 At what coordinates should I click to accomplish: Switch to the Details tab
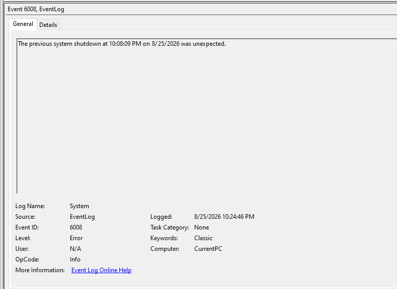48,25
